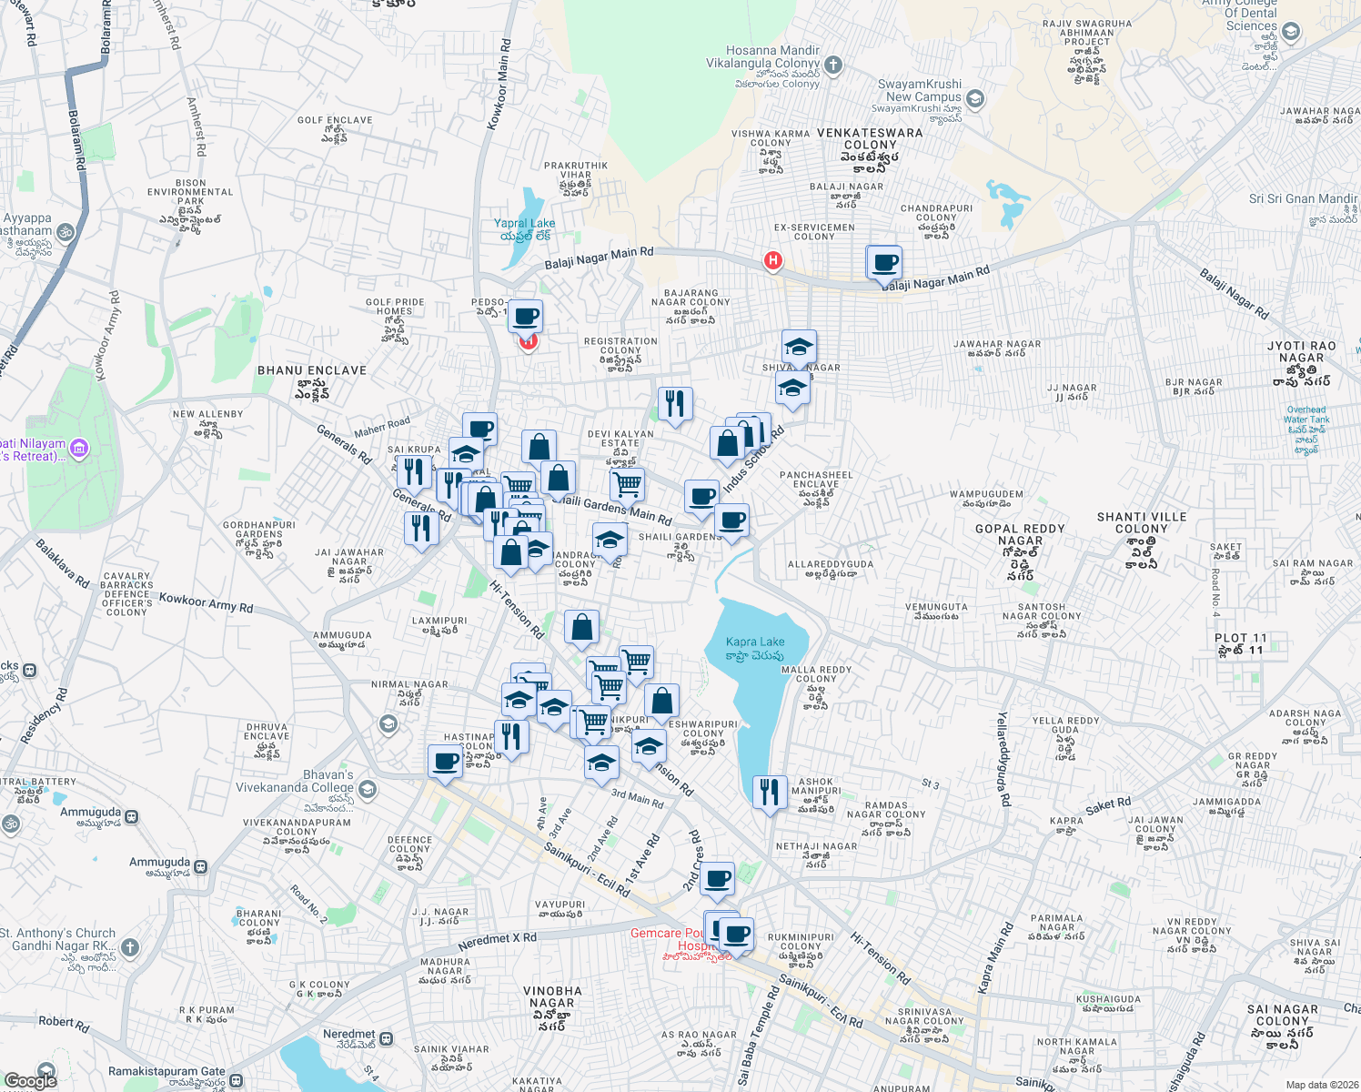Select the Kapra Lake label
The height and width of the screenshot is (1092, 1361).
(754, 642)
